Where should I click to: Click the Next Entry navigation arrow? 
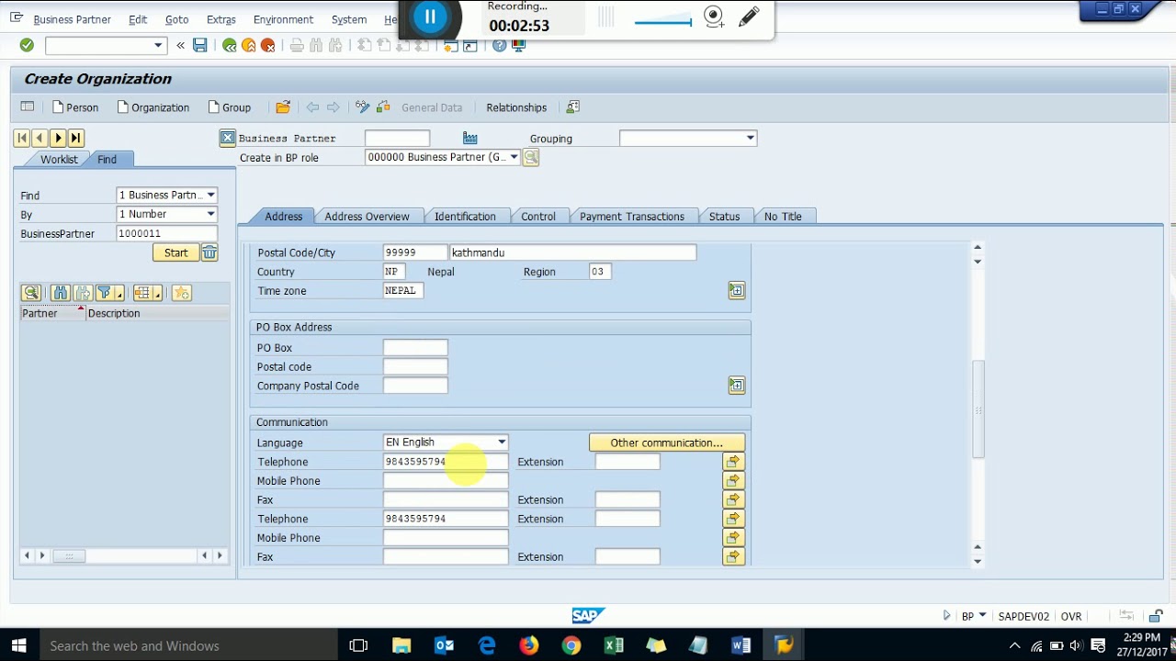[58, 138]
